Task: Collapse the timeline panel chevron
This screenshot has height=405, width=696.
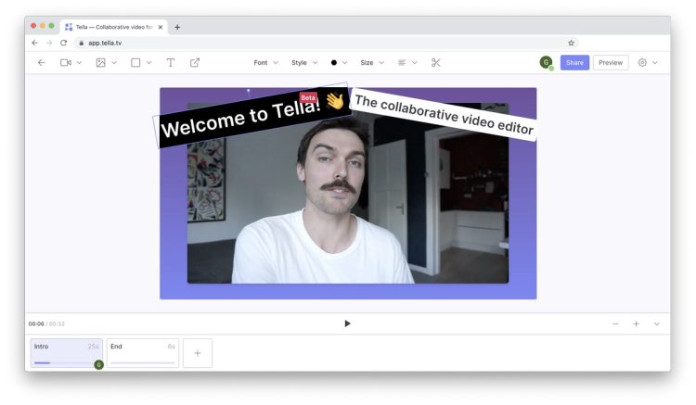Action: point(656,324)
